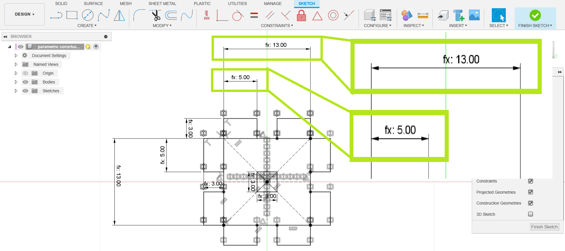Open the DESIGN workspace dropdown

[x=24, y=14]
